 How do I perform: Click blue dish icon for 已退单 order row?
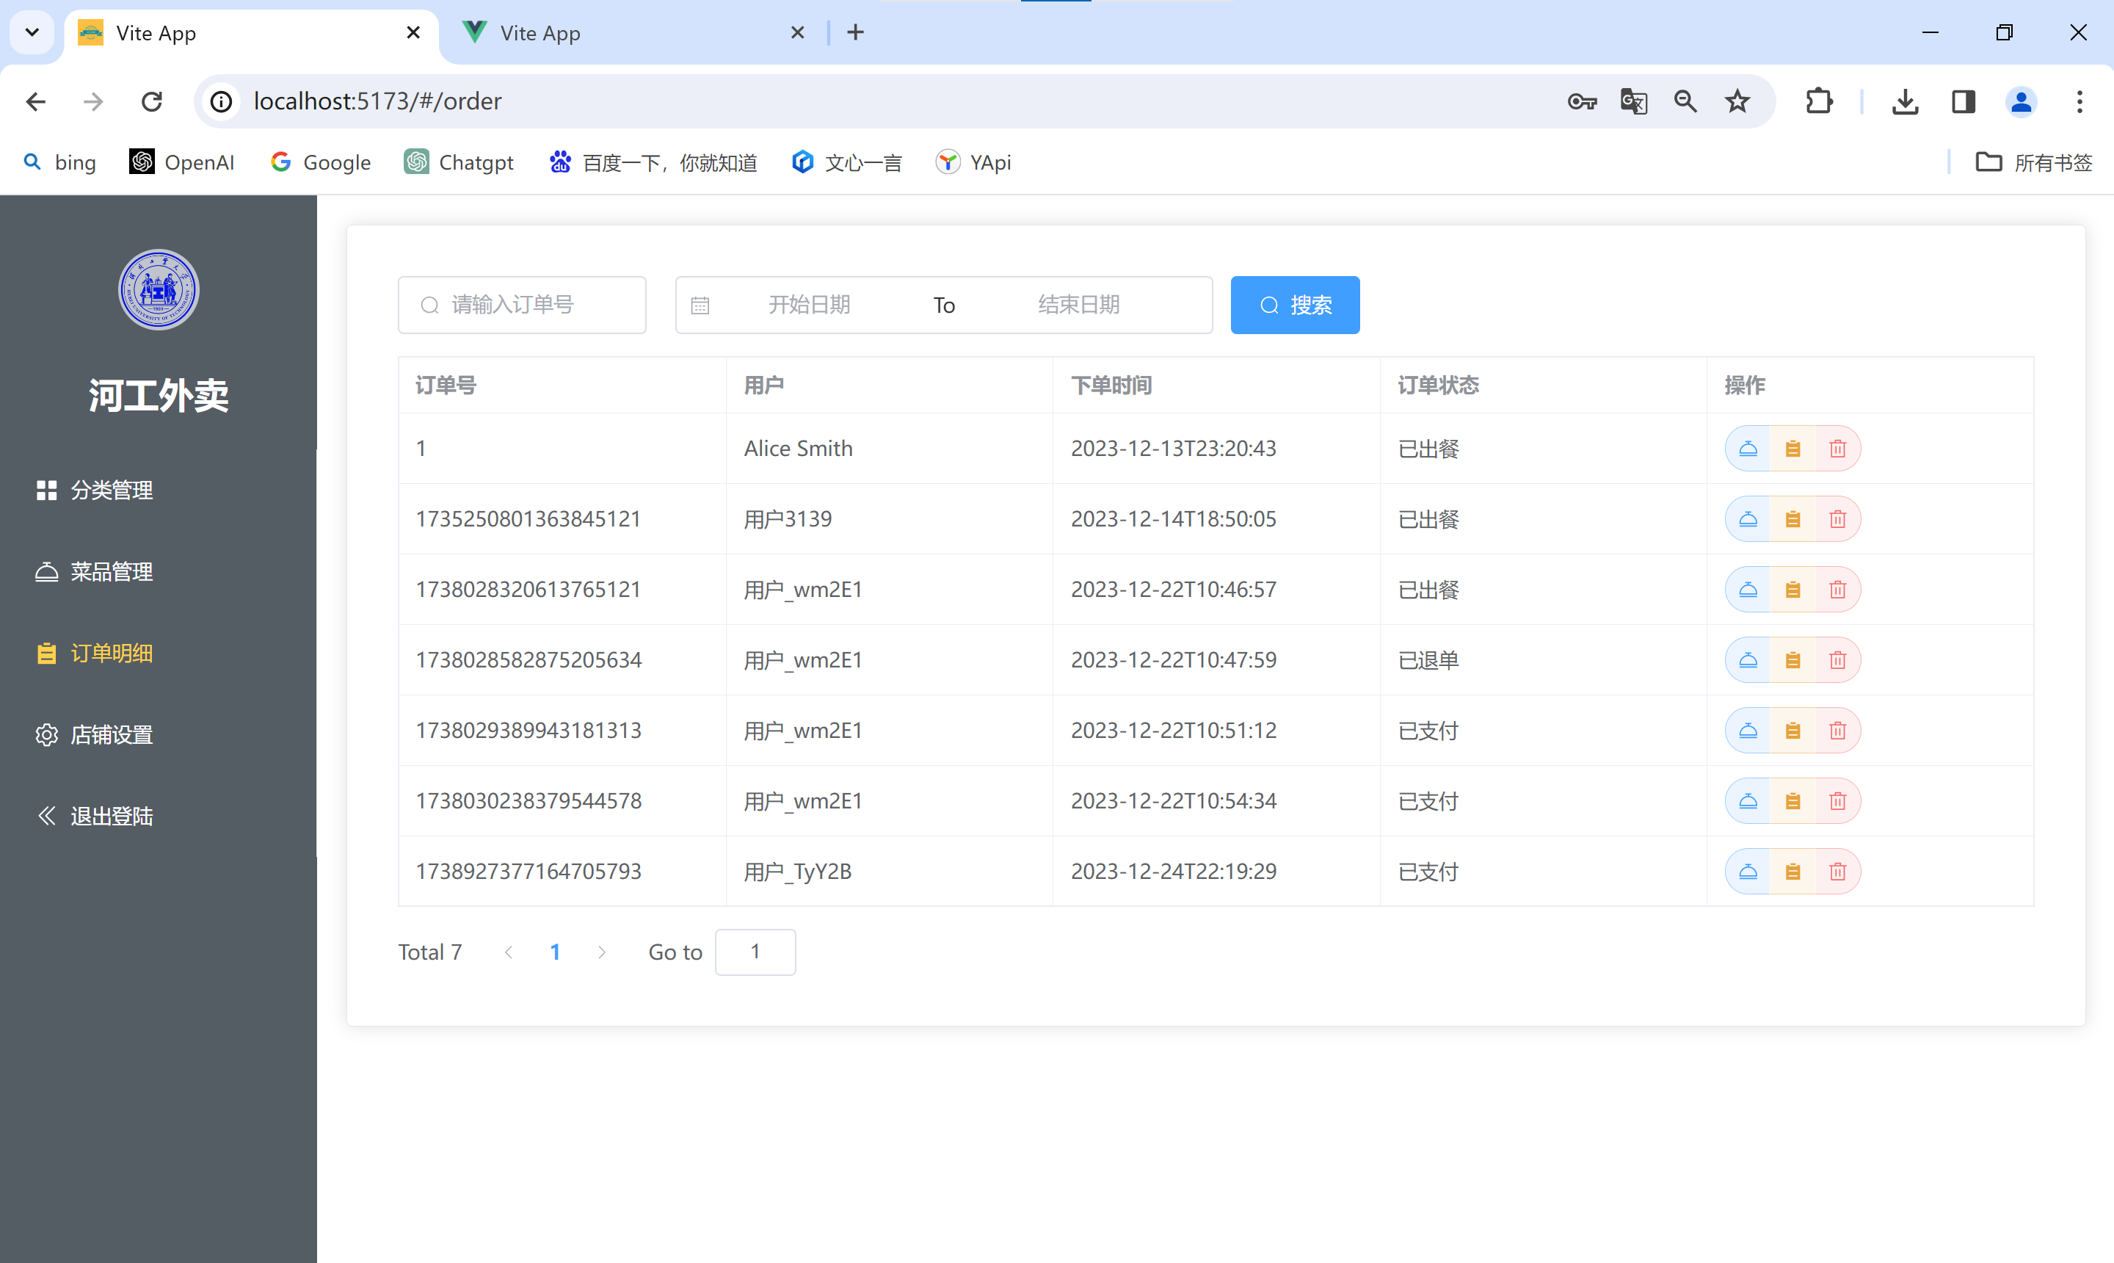pyautogui.click(x=1747, y=660)
